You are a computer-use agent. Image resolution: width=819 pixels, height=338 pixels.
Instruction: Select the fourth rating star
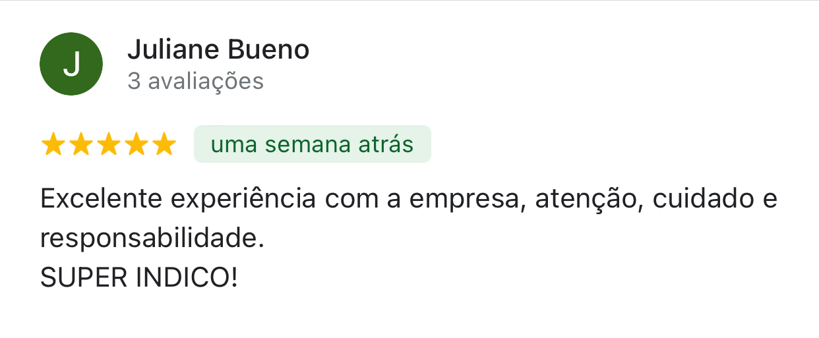click(136, 144)
